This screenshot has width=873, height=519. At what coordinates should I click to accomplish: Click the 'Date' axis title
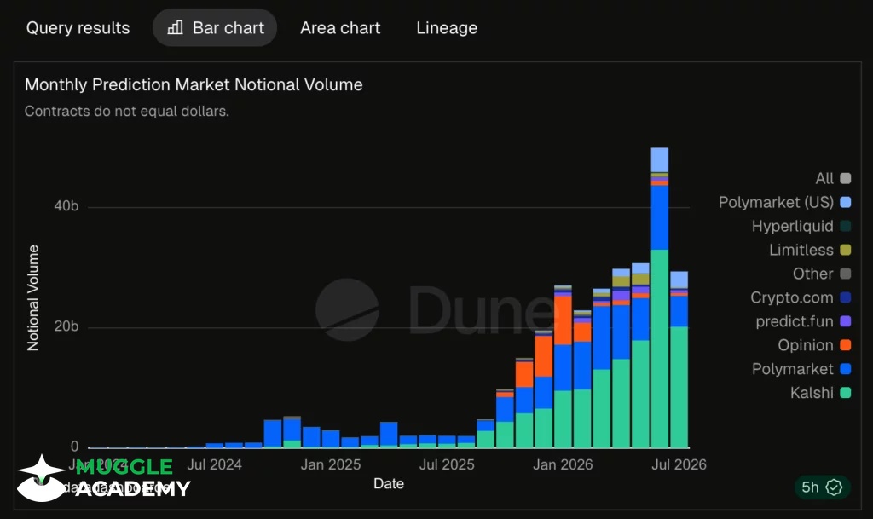tap(389, 483)
